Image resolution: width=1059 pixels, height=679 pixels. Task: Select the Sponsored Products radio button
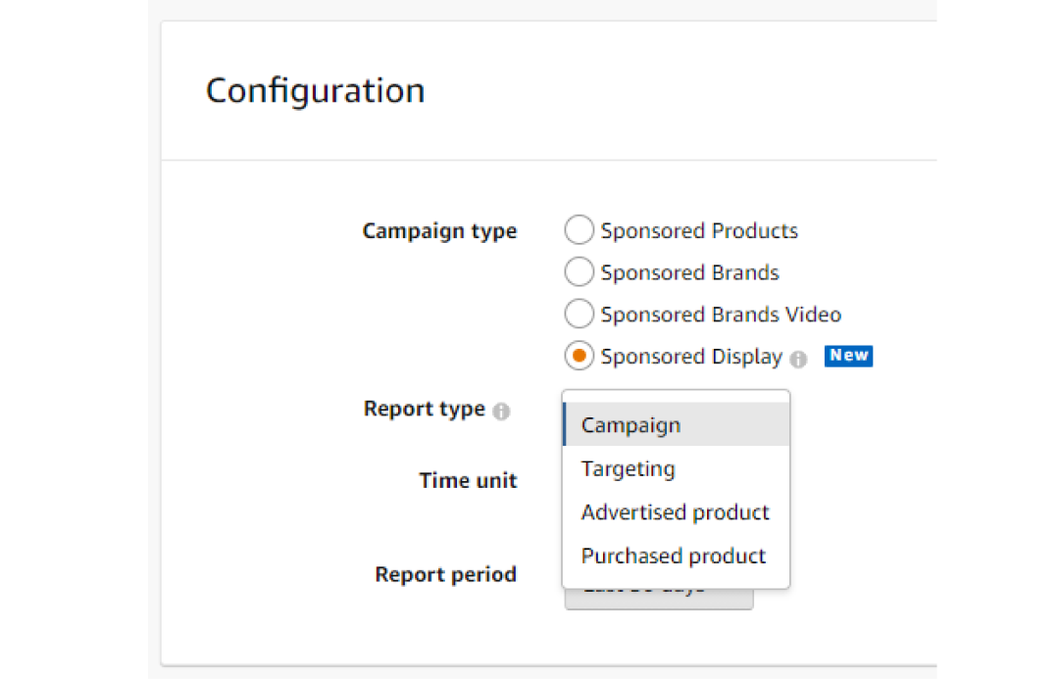[580, 231]
